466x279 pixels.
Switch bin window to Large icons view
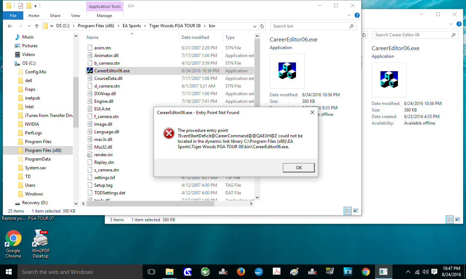[x=355, y=210]
